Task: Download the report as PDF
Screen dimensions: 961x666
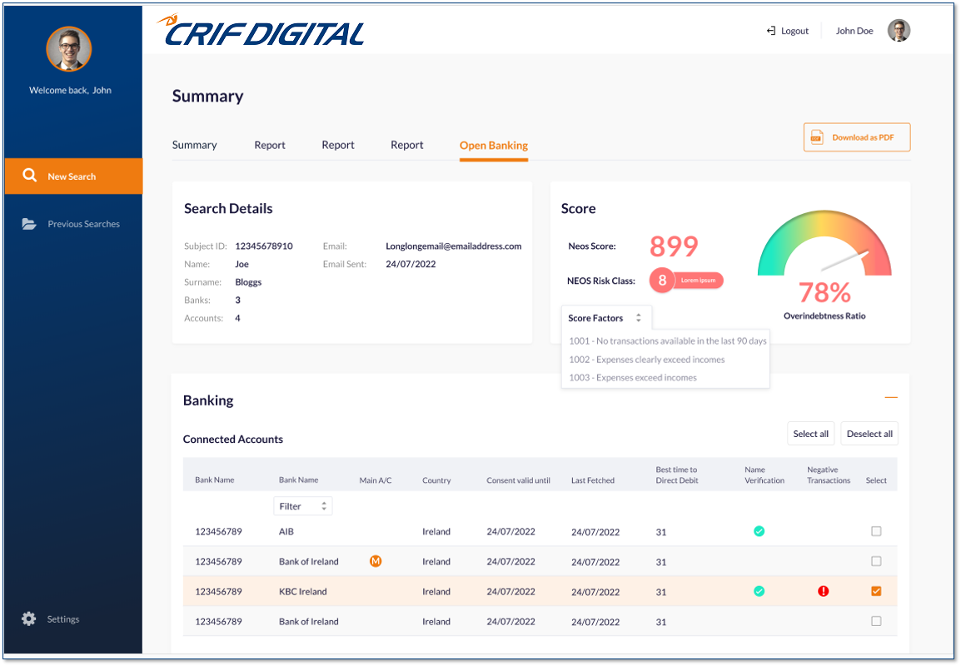Action: (857, 137)
